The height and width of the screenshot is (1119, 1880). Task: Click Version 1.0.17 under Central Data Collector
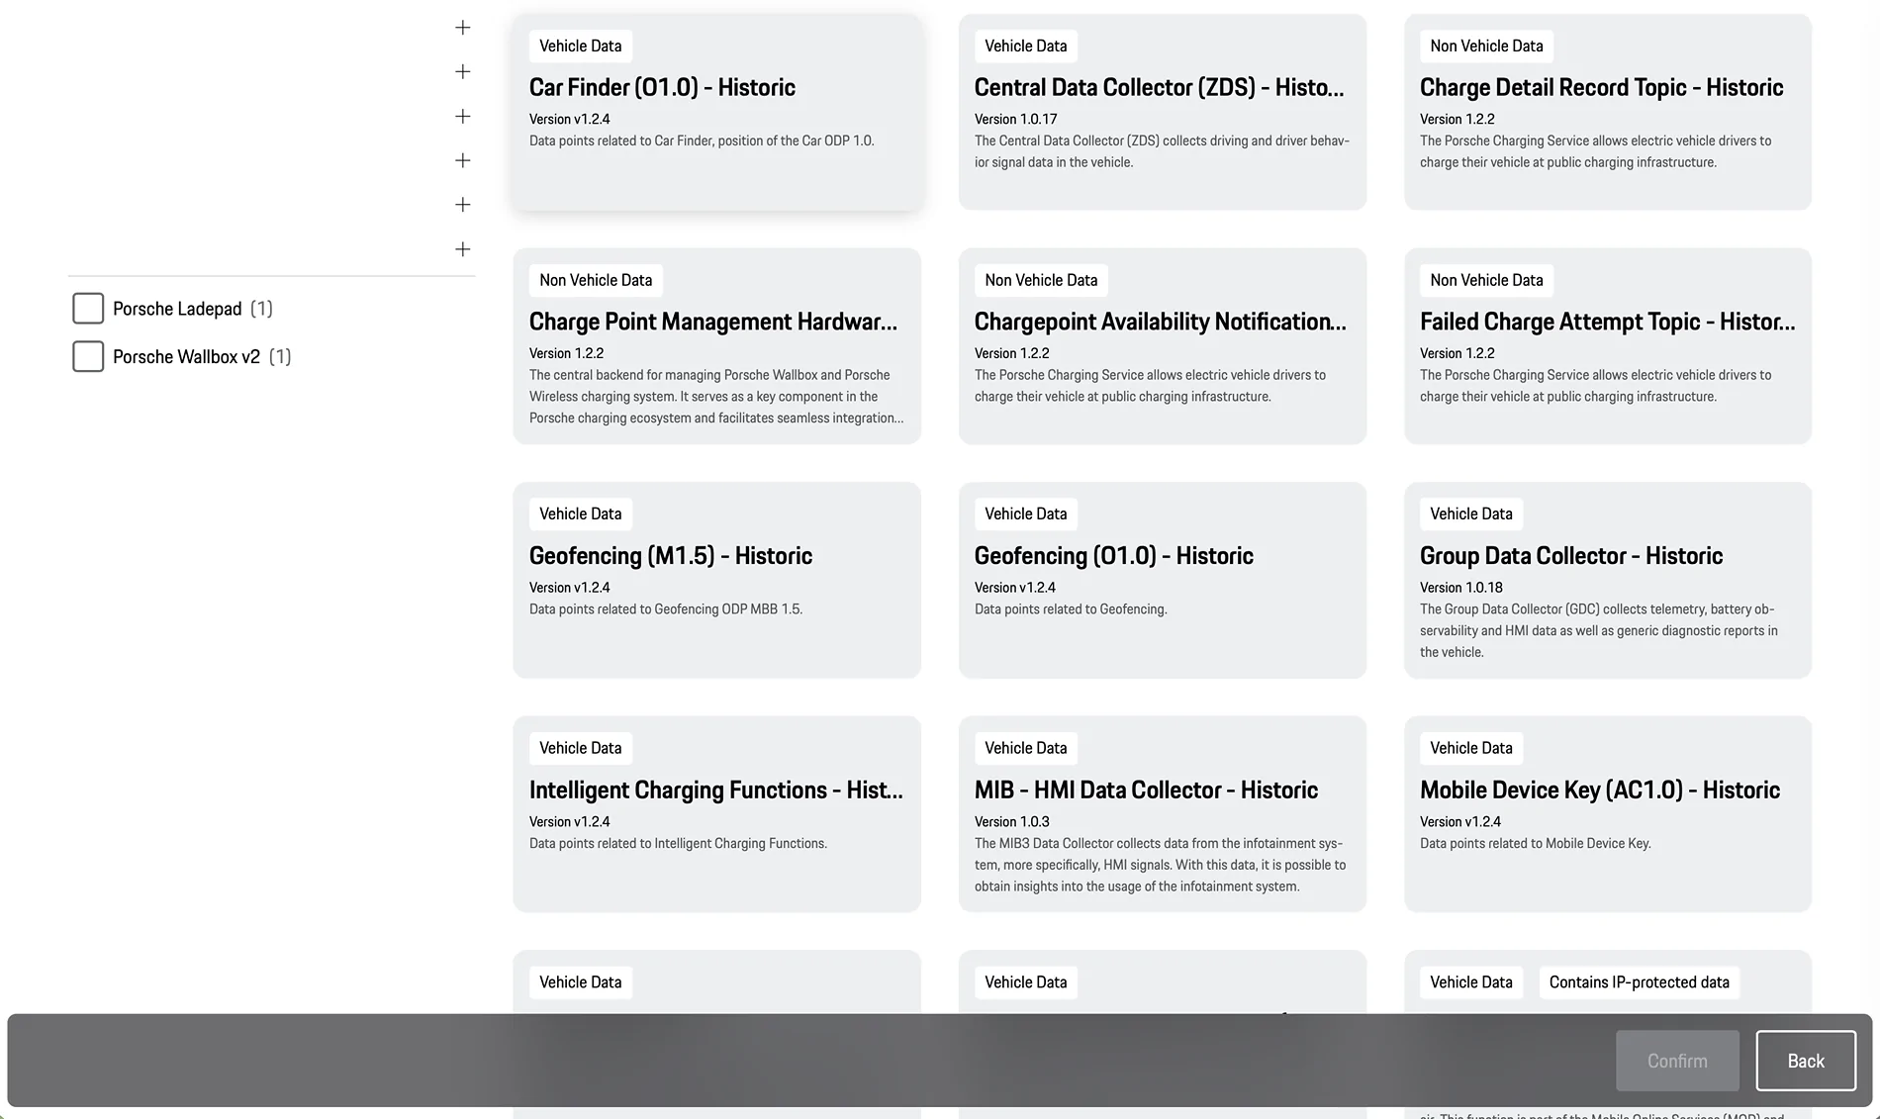1016,119
